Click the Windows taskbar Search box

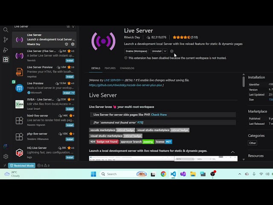123,174
